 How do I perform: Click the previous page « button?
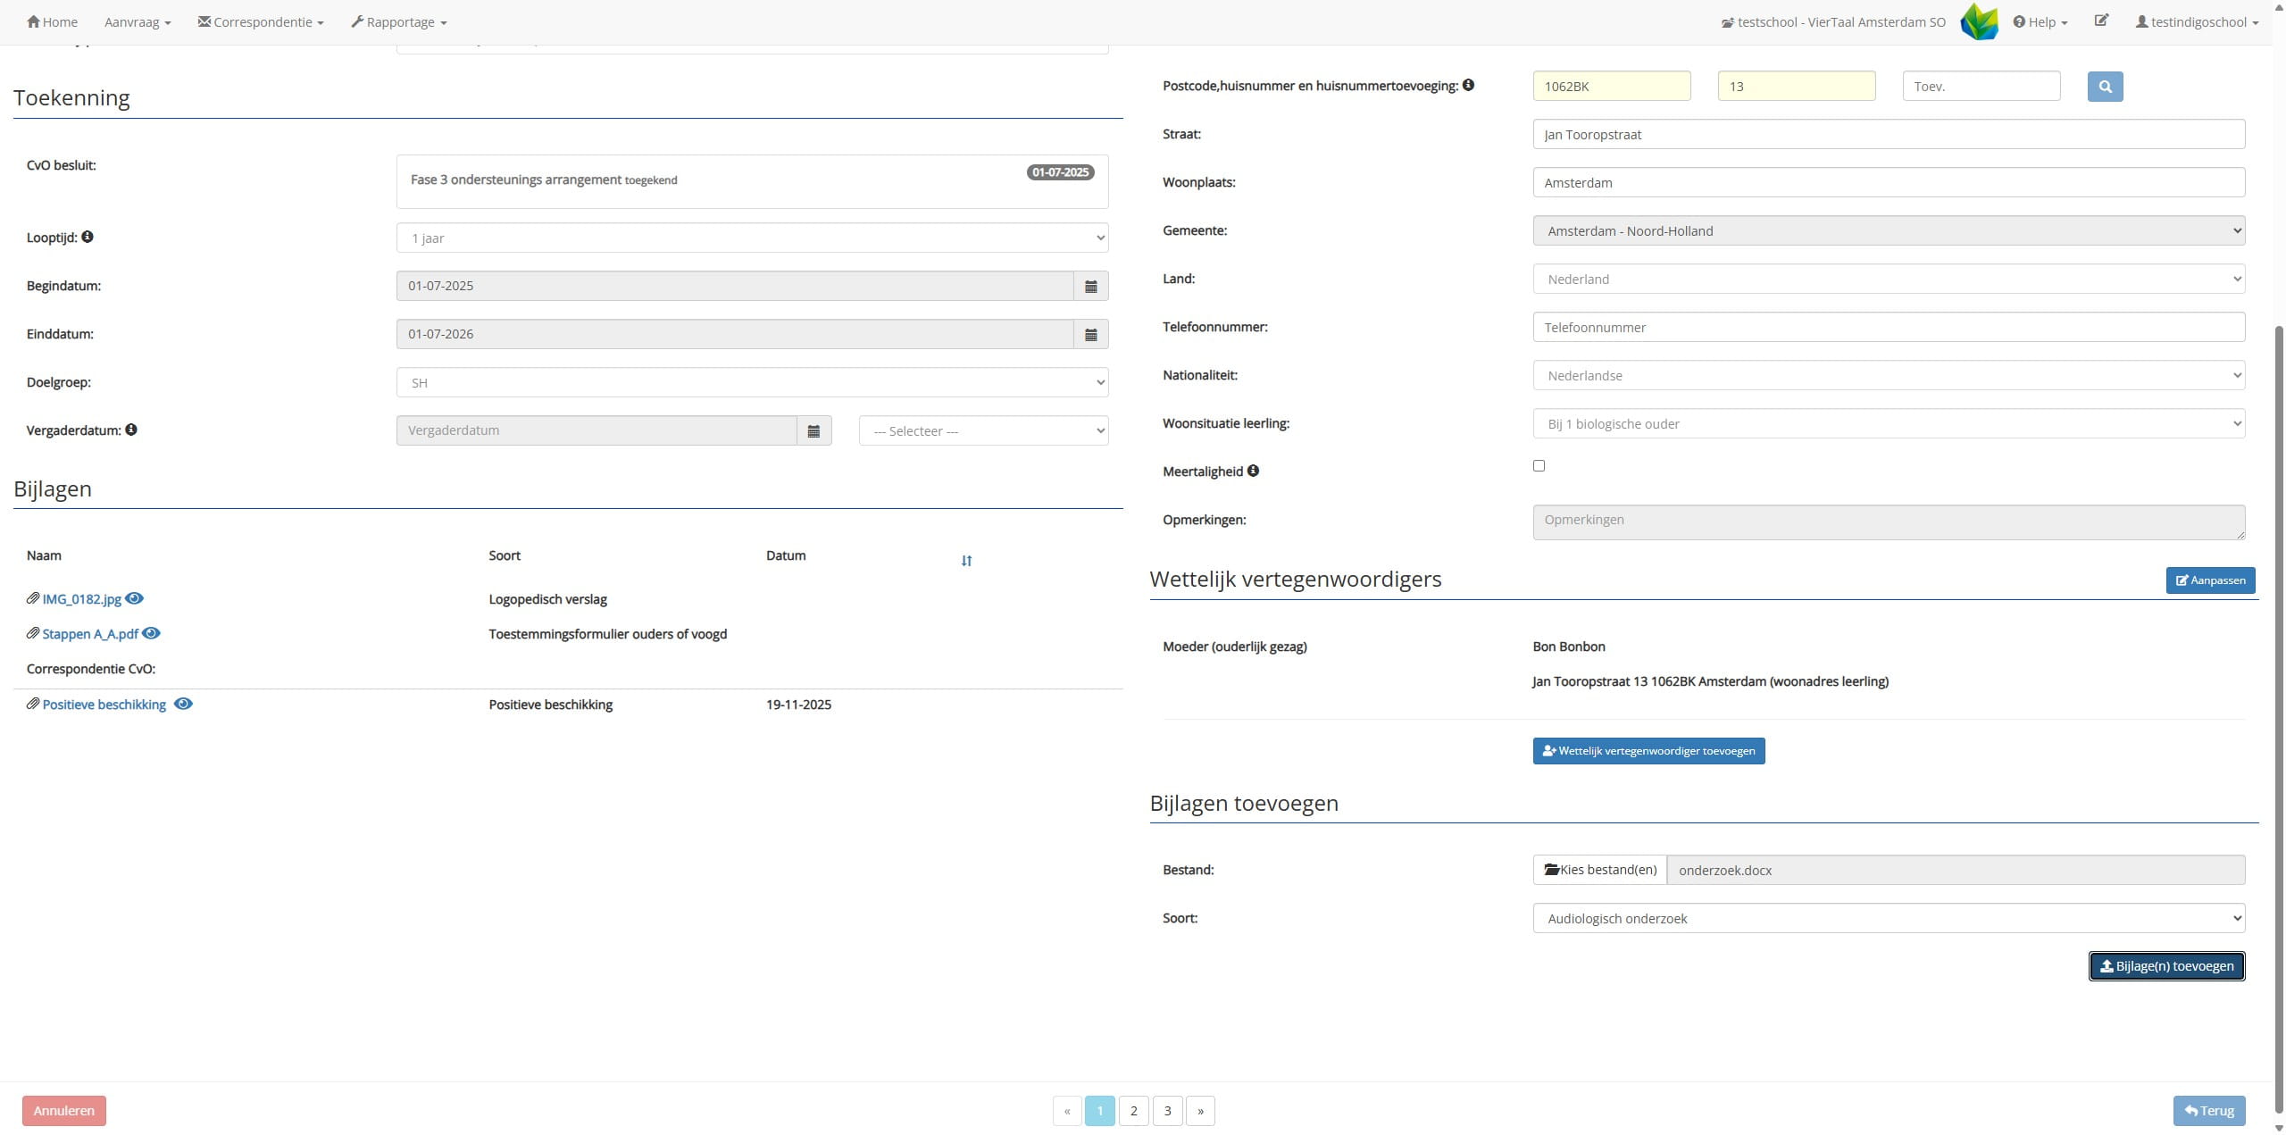[x=1067, y=1111]
